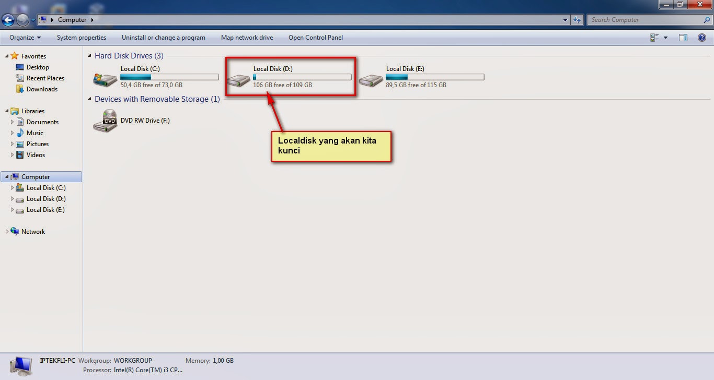Select the Music library icon

pyautogui.click(x=20, y=133)
